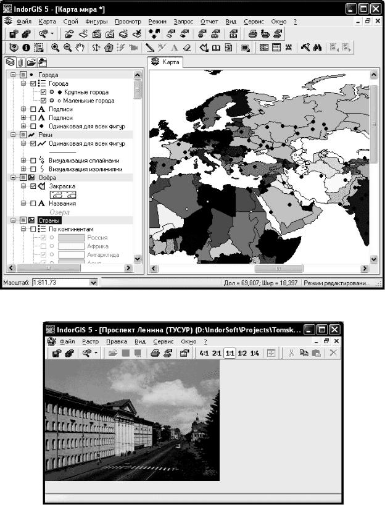Image resolution: width=385 pixels, height=505 pixels.
Task: Click the 4:1 zoom button in raster window
Action: [x=204, y=353]
